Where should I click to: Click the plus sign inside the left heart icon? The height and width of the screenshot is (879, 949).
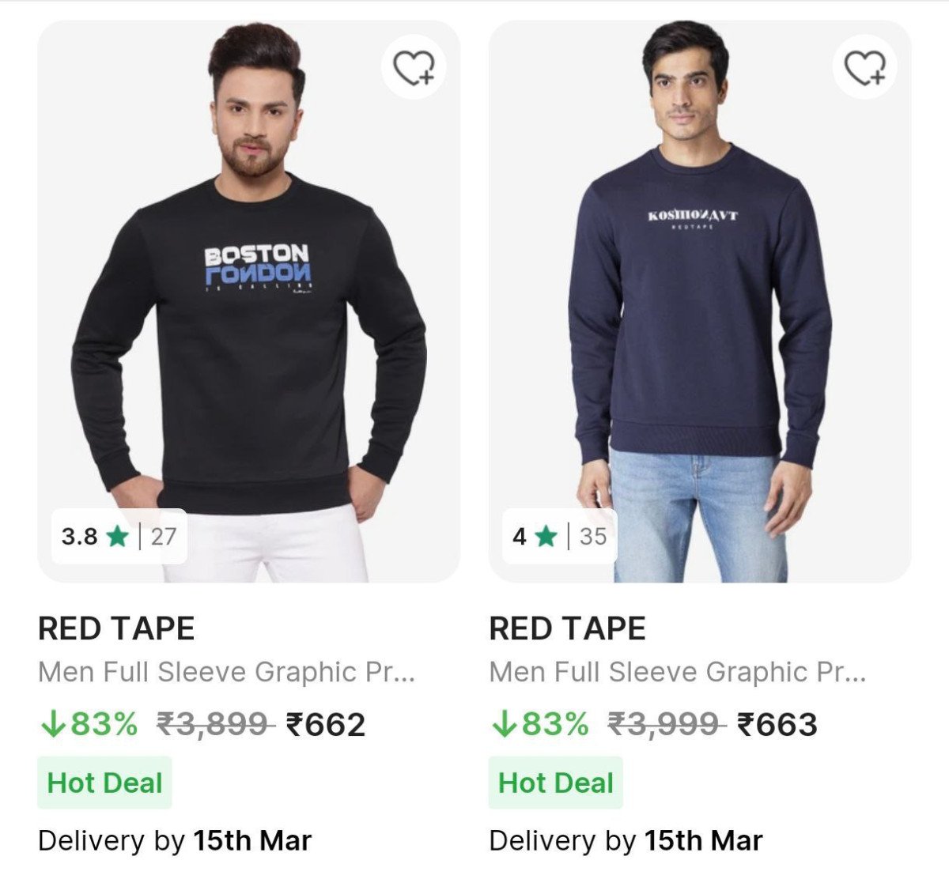coord(427,75)
